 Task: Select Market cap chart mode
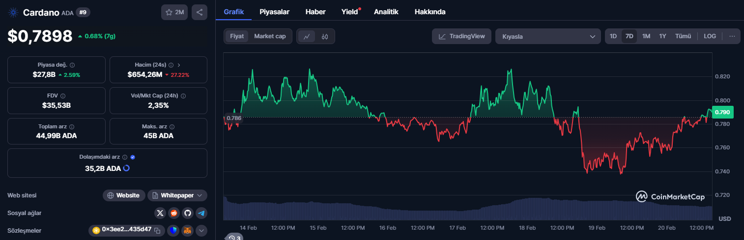point(270,36)
